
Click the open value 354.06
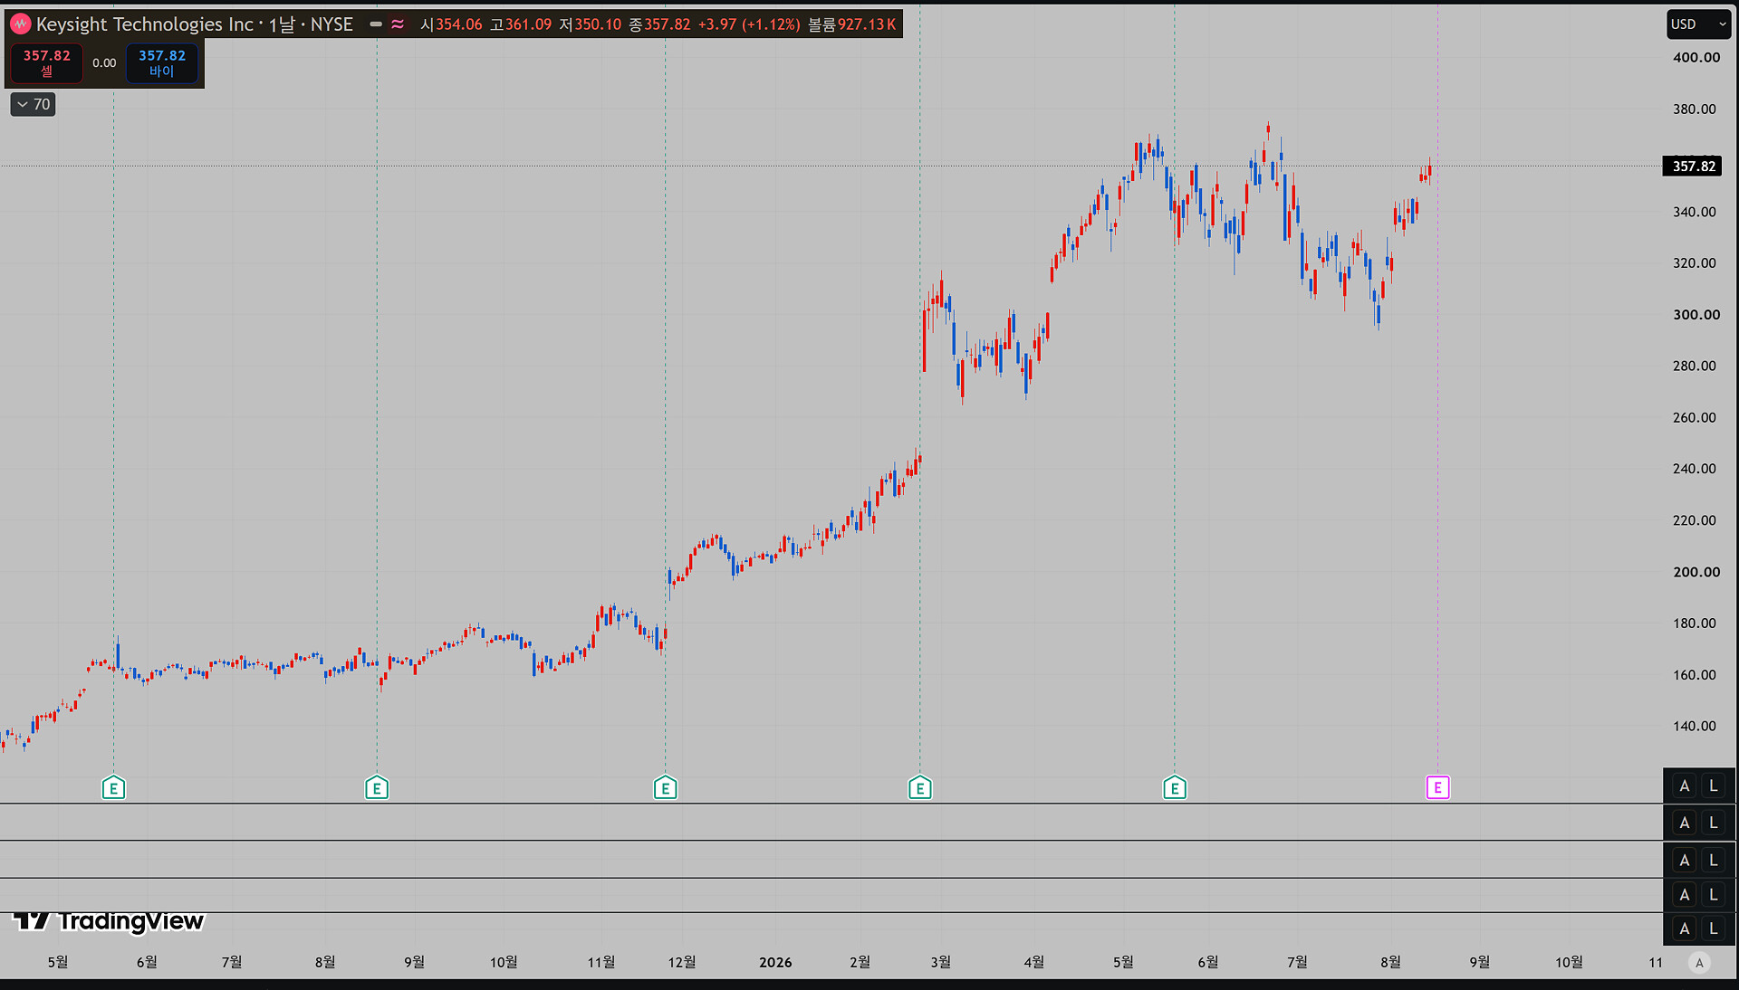pos(459,24)
